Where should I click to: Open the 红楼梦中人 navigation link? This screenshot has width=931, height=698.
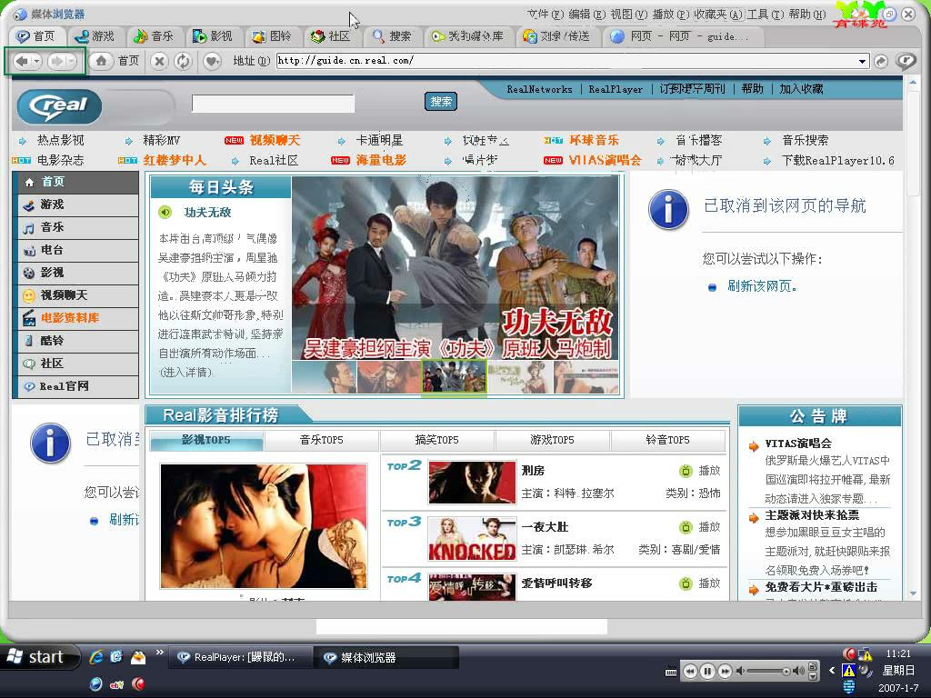click(175, 160)
